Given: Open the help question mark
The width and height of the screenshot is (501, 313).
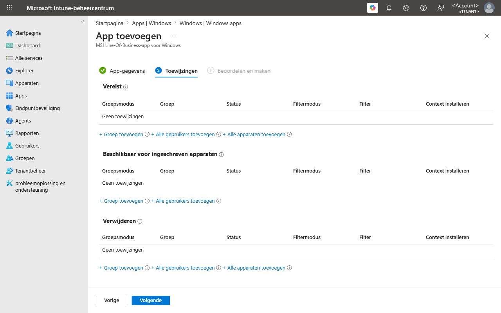Looking at the screenshot, I should [424, 8].
